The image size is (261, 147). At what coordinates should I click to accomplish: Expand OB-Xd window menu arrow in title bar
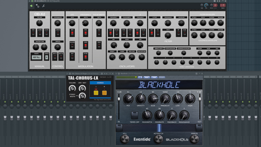point(29,1)
